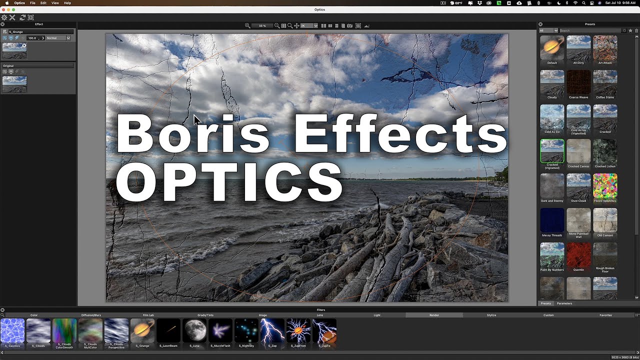The width and height of the screenshot is (640, 360).
Task: Apply the Art Attack preset
Action: tap(605, 49)
